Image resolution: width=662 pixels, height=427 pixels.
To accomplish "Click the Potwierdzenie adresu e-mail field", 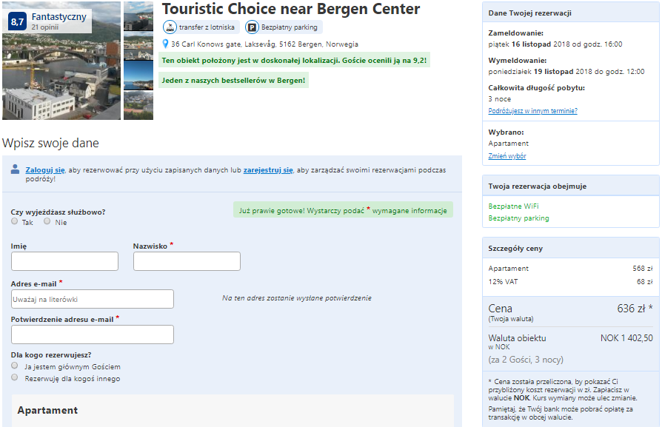I will [93, 334].
